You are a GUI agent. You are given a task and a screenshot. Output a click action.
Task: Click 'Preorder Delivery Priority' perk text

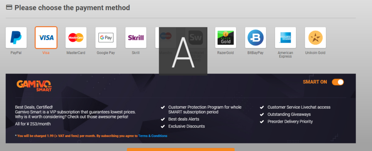tap(290, 121)
